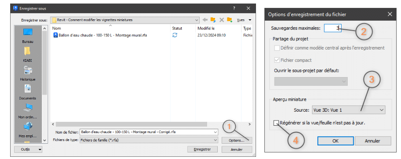Click Annuler in the file save options dialog
Viewport: 401px width, 159px height.
(373, 141)
